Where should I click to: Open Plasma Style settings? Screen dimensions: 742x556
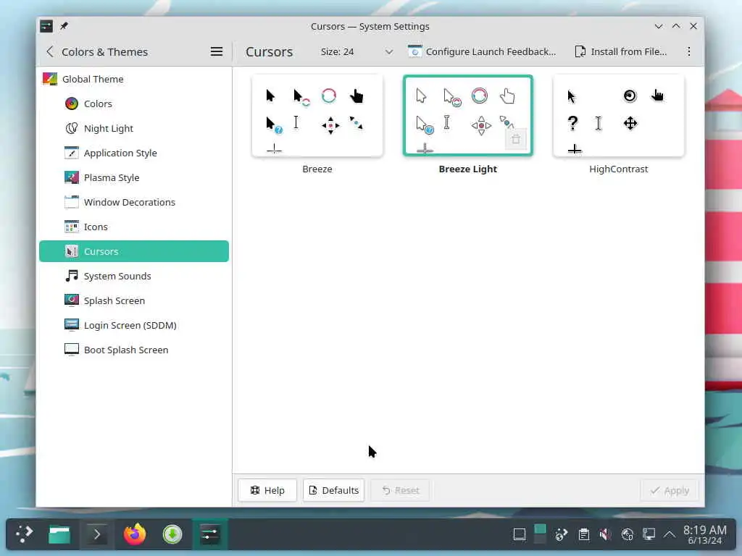click(x=134, y=177)
